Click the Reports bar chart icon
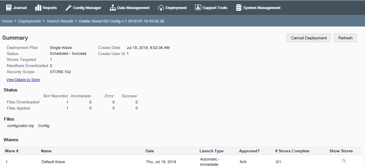 click(x=38, y=8)
